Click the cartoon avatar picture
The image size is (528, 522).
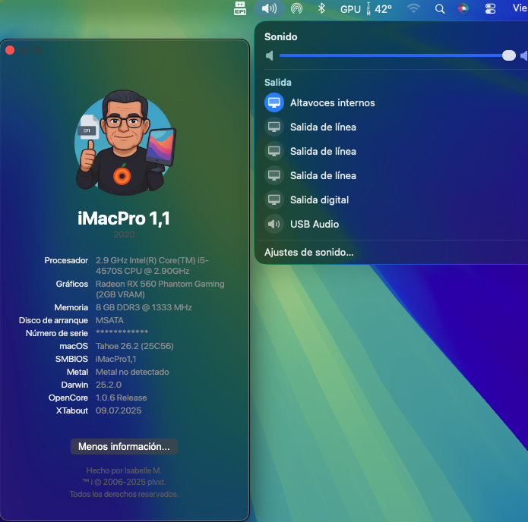125,143
